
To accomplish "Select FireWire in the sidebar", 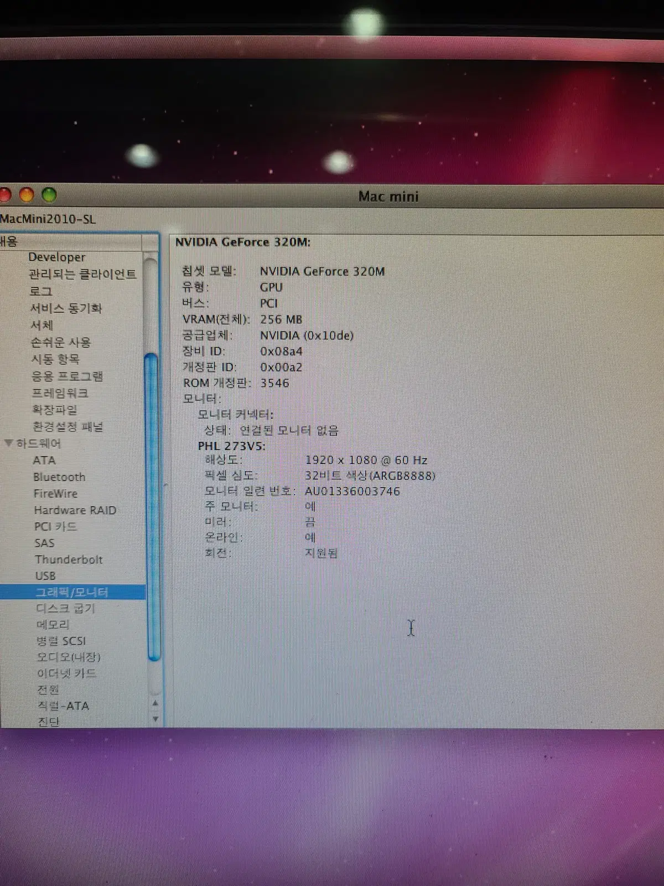I will pyautogui.click(x=56, y=493).
